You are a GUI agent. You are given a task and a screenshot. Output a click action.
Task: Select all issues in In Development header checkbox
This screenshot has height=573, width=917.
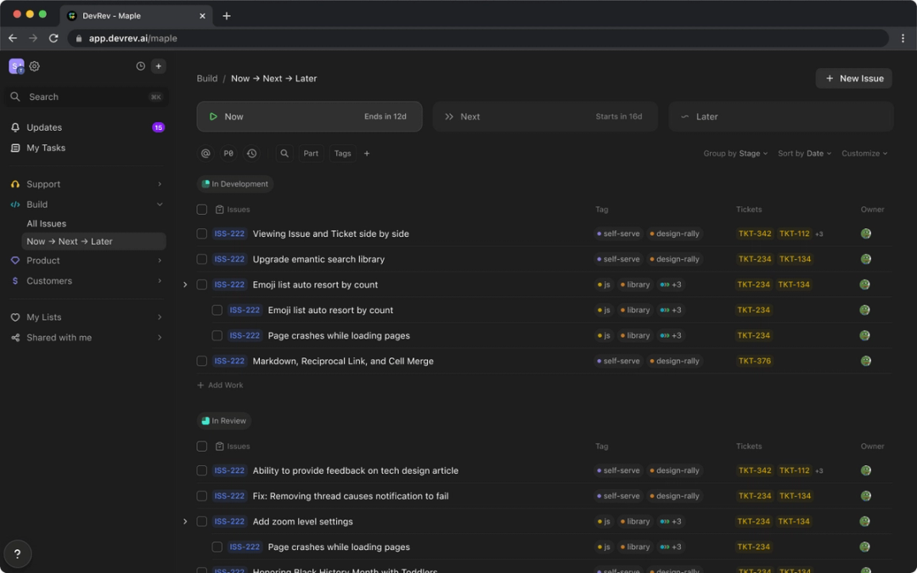202,210
